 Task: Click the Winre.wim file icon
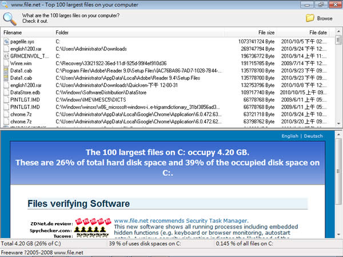(6, 63)
